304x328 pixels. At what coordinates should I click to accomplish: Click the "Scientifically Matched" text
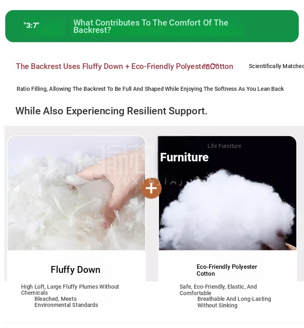pyautogui.click(x=276, y=66)
